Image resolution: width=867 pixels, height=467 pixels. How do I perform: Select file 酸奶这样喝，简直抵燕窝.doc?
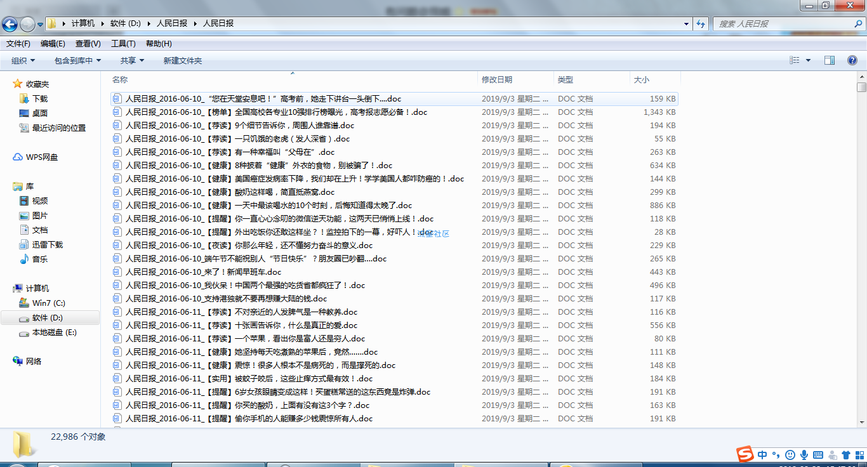230,192
